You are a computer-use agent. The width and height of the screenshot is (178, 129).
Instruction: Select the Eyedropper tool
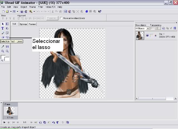(x=3, y=47)
